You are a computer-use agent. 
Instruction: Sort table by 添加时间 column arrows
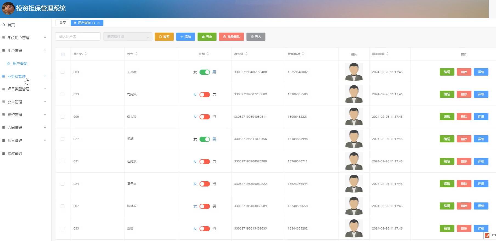[x=387, y=54]
